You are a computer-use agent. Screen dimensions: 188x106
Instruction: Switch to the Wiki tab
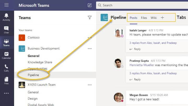(154, 18)
